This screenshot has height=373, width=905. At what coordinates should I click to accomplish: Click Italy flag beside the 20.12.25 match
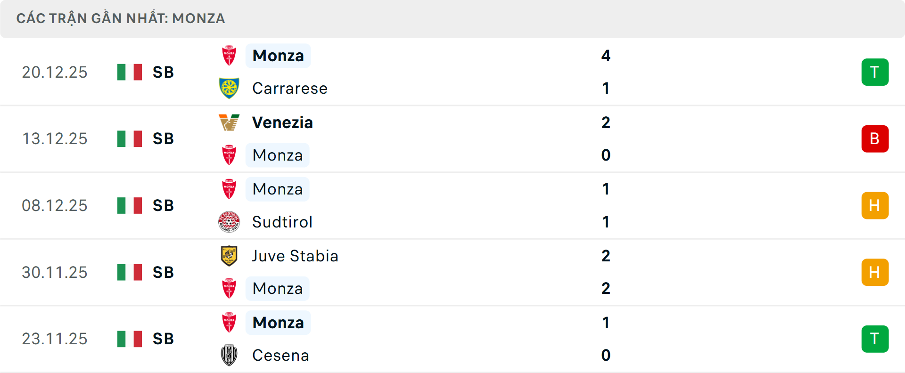point(130,72)
